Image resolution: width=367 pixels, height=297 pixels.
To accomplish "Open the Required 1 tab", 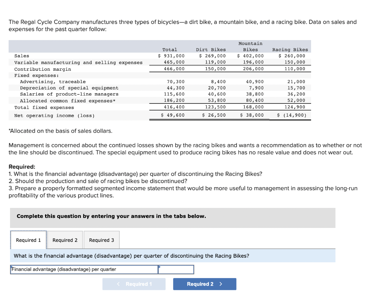I will (28, 240).
